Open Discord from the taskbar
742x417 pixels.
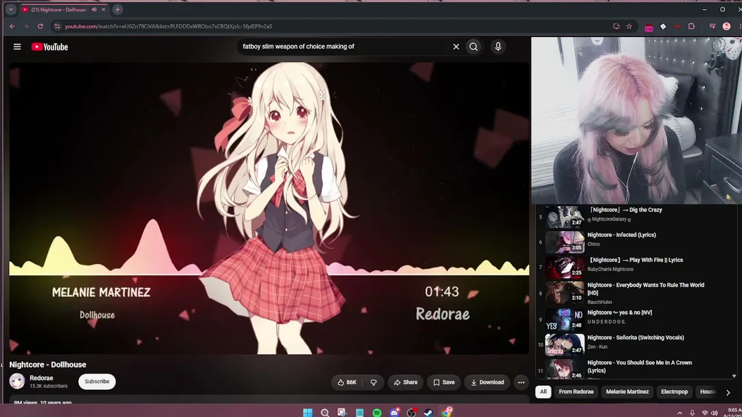point(395,412)
